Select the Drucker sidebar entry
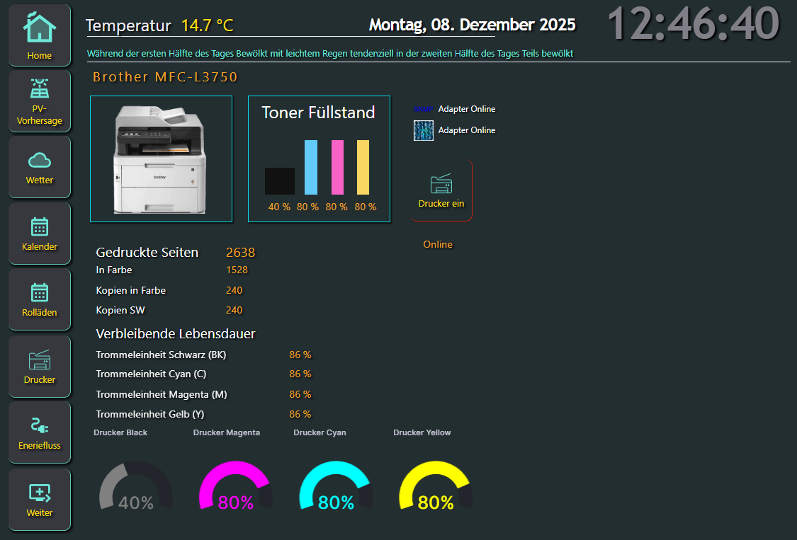 click(39, 367)
